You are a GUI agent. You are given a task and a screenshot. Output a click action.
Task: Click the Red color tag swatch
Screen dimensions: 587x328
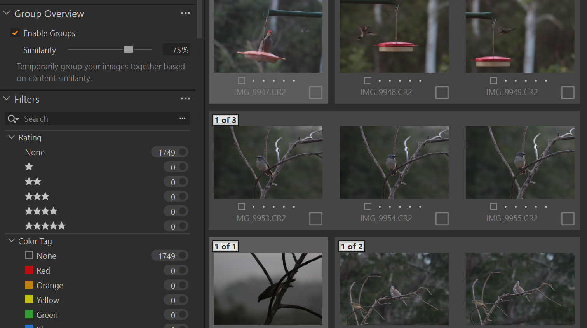(29, 270)
